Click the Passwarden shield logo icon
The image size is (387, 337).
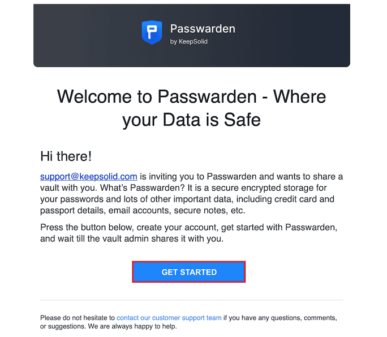[152, 33]
